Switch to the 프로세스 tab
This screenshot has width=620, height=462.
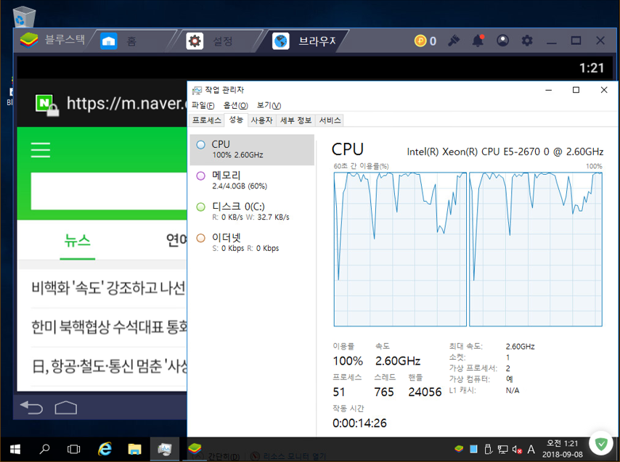point(206,120)
